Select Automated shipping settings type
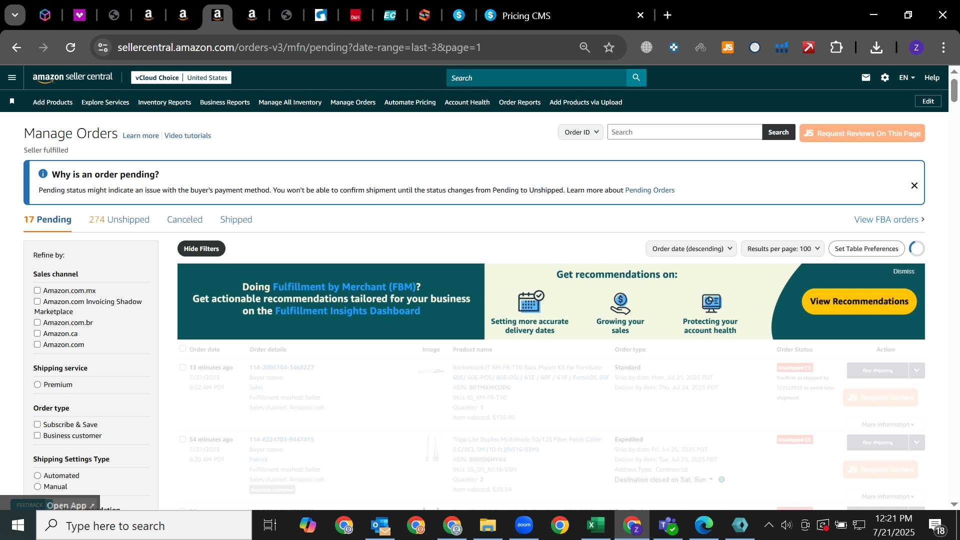960x540 pixels. pyautogui.click(x=37, y=475)
